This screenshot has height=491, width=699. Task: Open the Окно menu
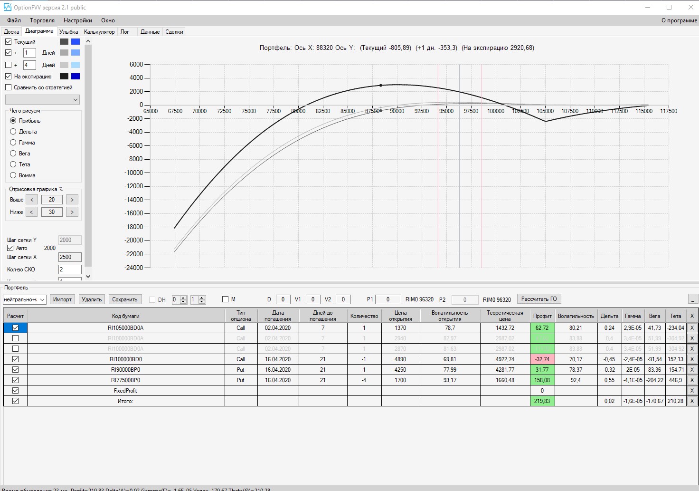pos(108,20)
